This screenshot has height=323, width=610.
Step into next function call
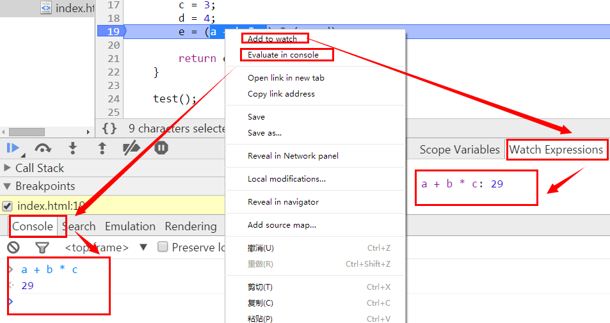[x=72, y=148]
